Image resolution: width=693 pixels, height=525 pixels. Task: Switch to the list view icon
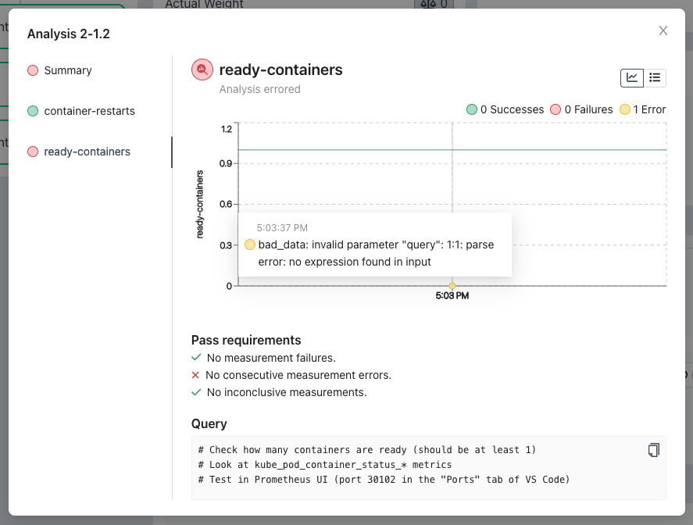(x=655, y=77)
